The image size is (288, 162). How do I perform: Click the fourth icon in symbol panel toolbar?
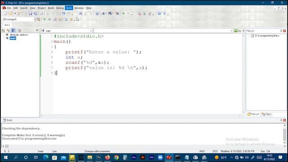(19, 31)
